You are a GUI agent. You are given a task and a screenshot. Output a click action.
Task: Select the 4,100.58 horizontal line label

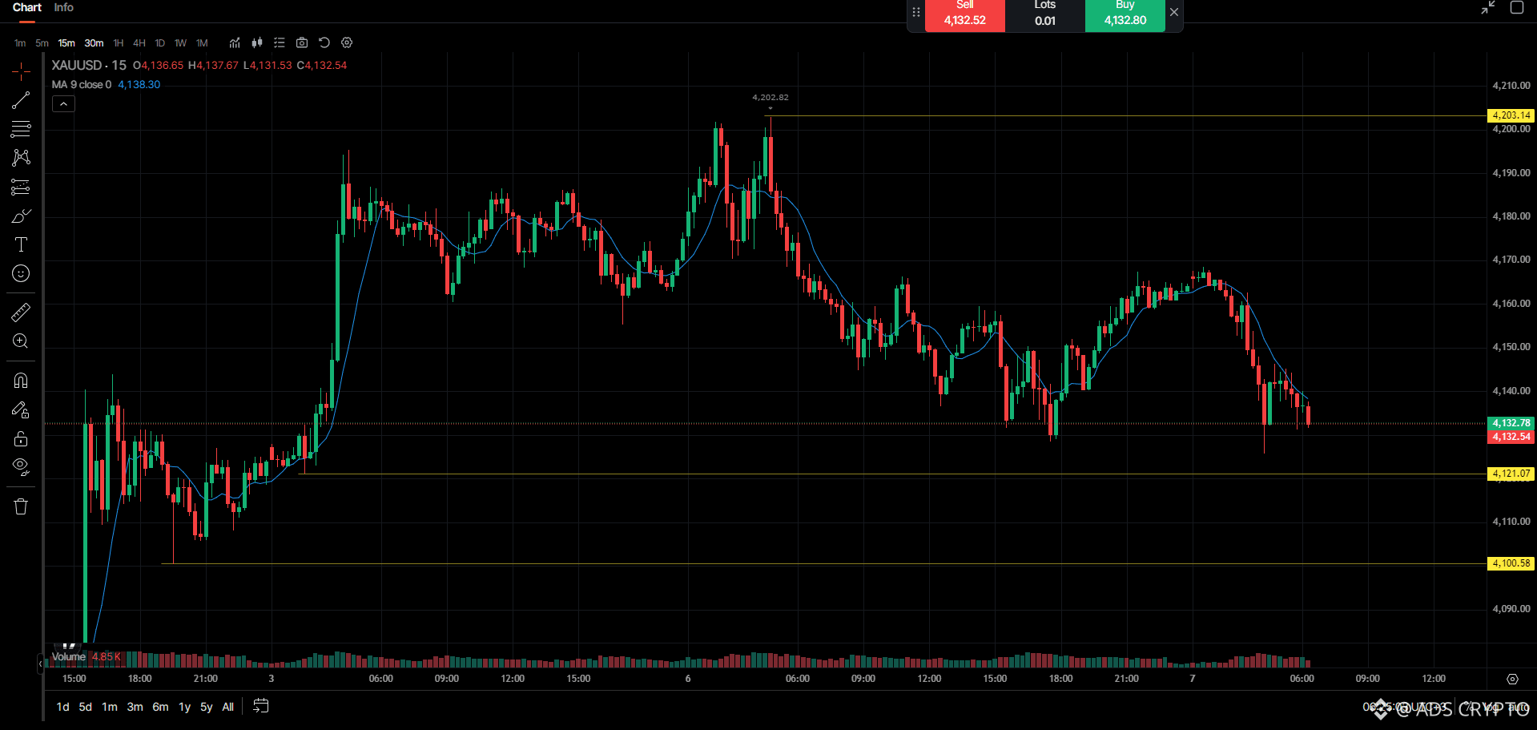pos(1511,563)
